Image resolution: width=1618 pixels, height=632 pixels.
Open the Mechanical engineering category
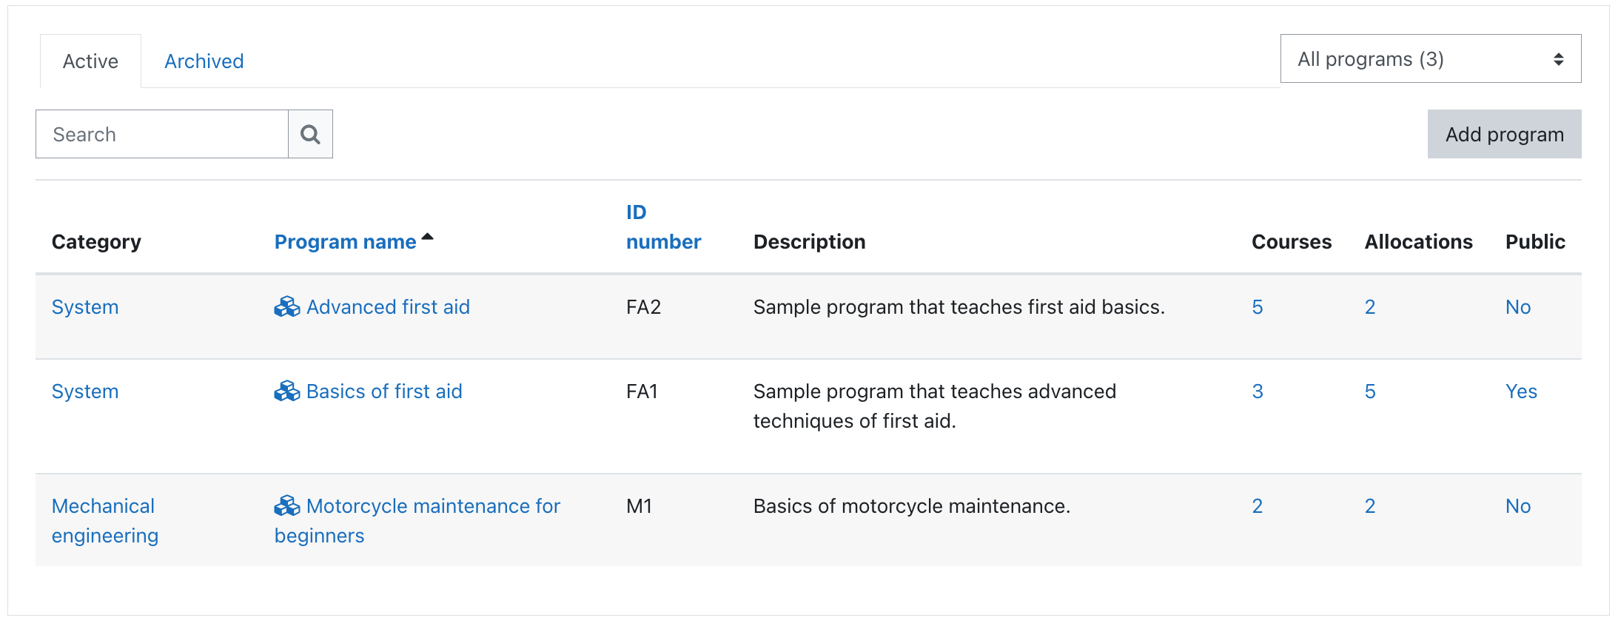pos(104,520)
